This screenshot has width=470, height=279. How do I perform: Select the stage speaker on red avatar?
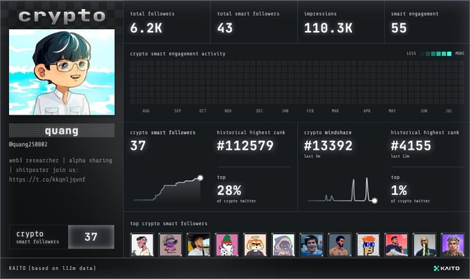coord(396,244)
